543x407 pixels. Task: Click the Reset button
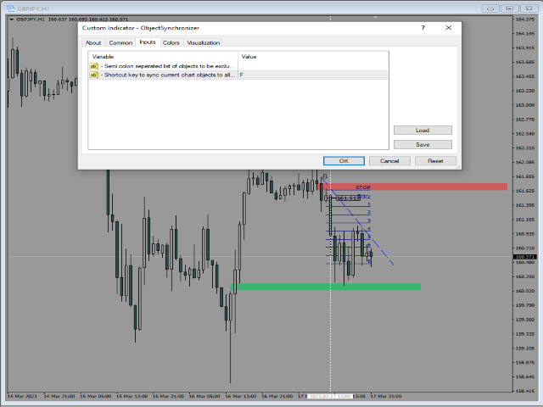coord(435,161)
